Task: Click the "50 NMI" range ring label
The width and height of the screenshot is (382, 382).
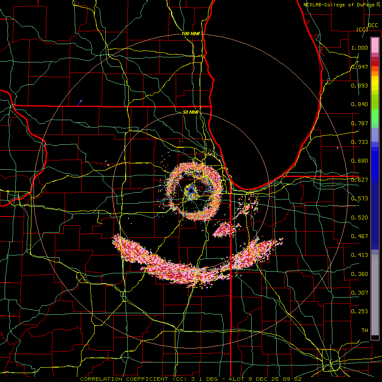Action: [191, 112]
